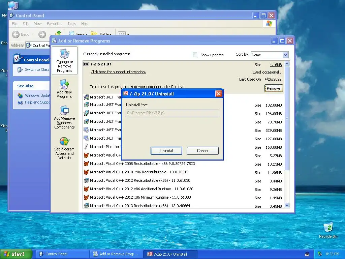Click the keyboard icon in system tray
Image resolution: width=345 pixels, height=259 pixels.
click(307, 254)
